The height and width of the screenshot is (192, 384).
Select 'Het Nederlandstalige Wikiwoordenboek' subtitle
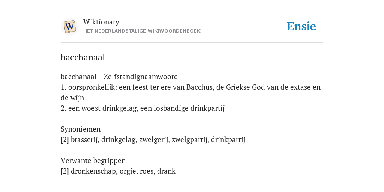[142, 31]
